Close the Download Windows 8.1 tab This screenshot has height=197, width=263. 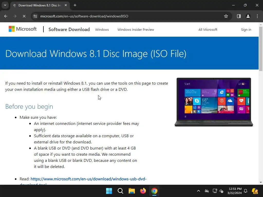click(66, 5)
